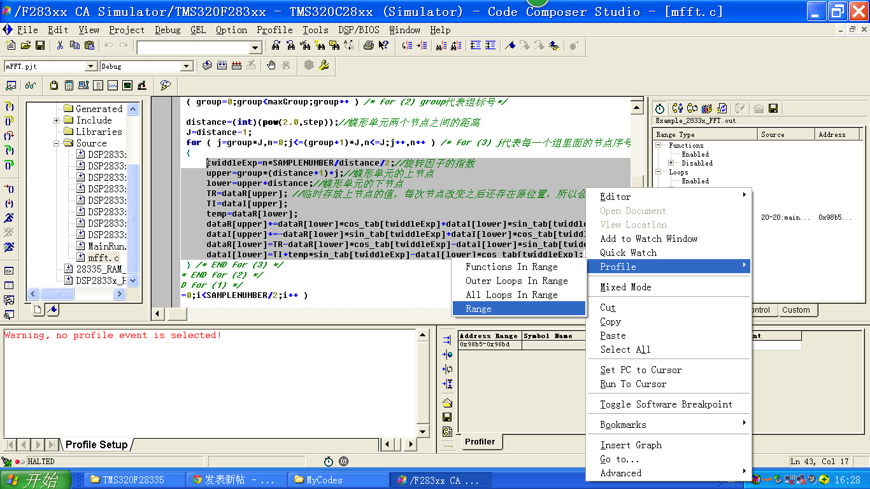Screen dimensions: 870x489
Task: Click the Print icon in toolbar
Action: tap(368, 45)
